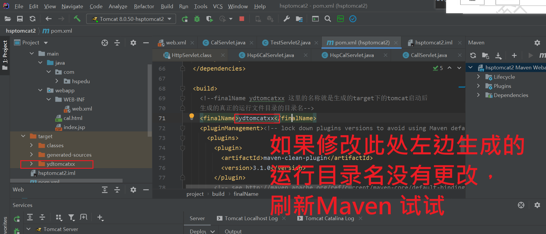Locate current file with the Project panel crosshair icon
The image size is (546, 234).
point(105,43)
